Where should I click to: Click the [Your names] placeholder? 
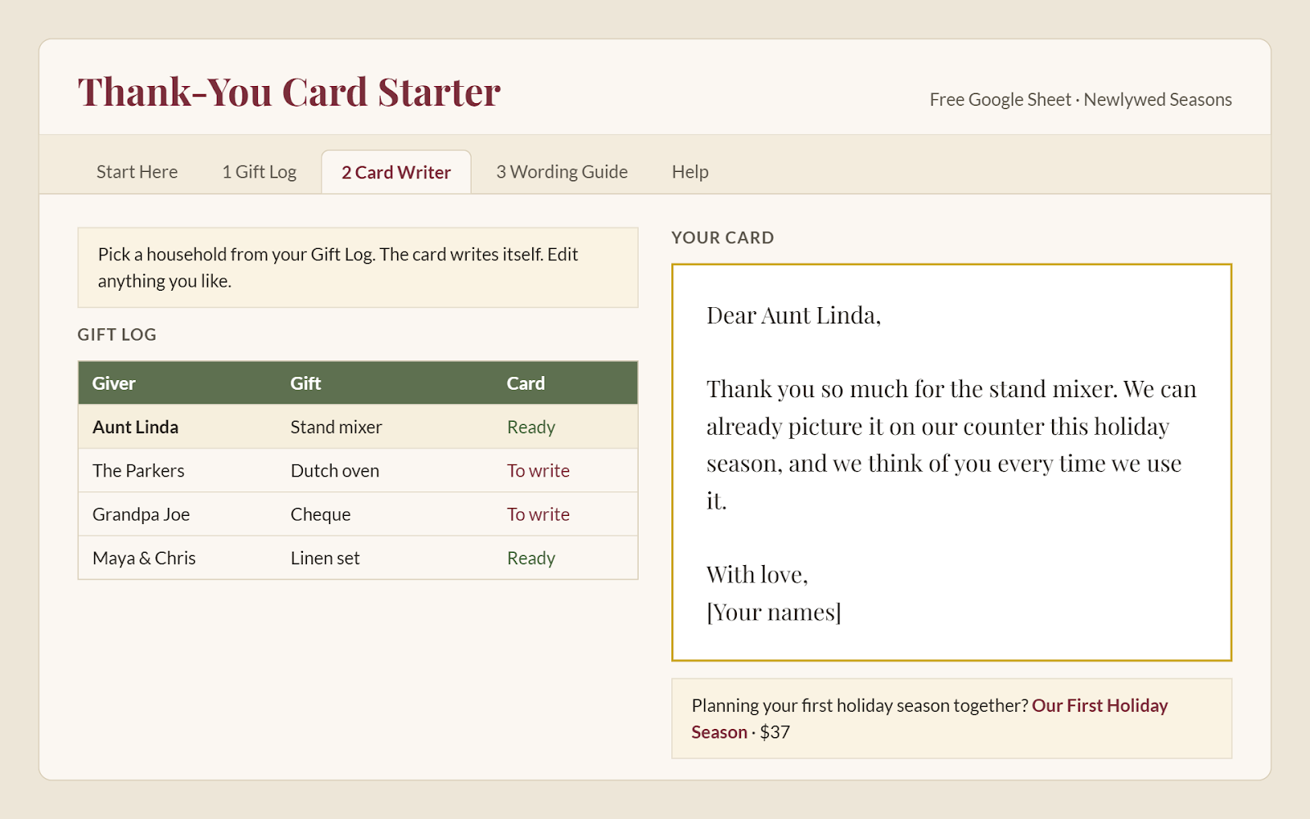tap(774, 612)
